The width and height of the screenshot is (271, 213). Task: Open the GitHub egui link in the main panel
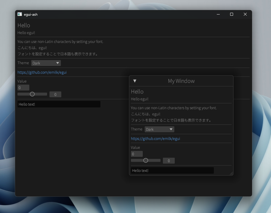pyautogui.click(x=42, y=72)
